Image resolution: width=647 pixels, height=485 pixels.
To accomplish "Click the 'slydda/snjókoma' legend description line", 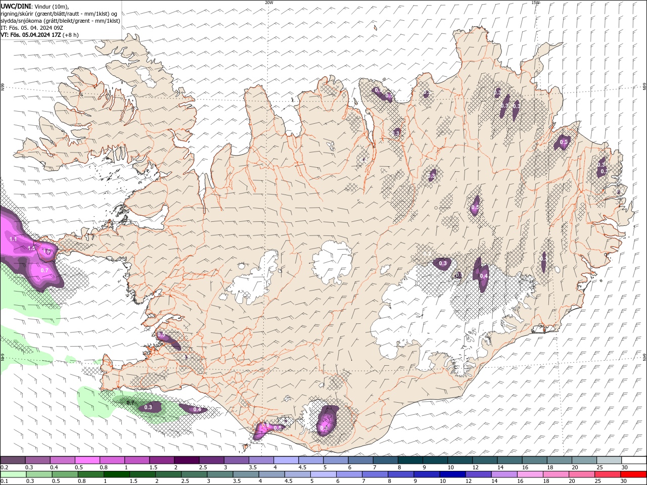I will coord(61,20).
